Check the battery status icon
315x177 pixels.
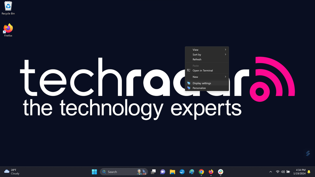[288, 171]
